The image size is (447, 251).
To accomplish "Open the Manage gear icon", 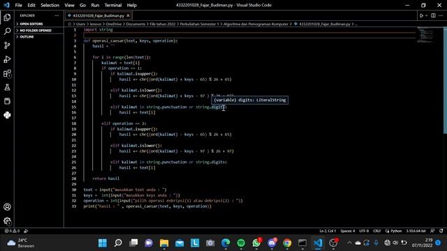I will point(7,221).
